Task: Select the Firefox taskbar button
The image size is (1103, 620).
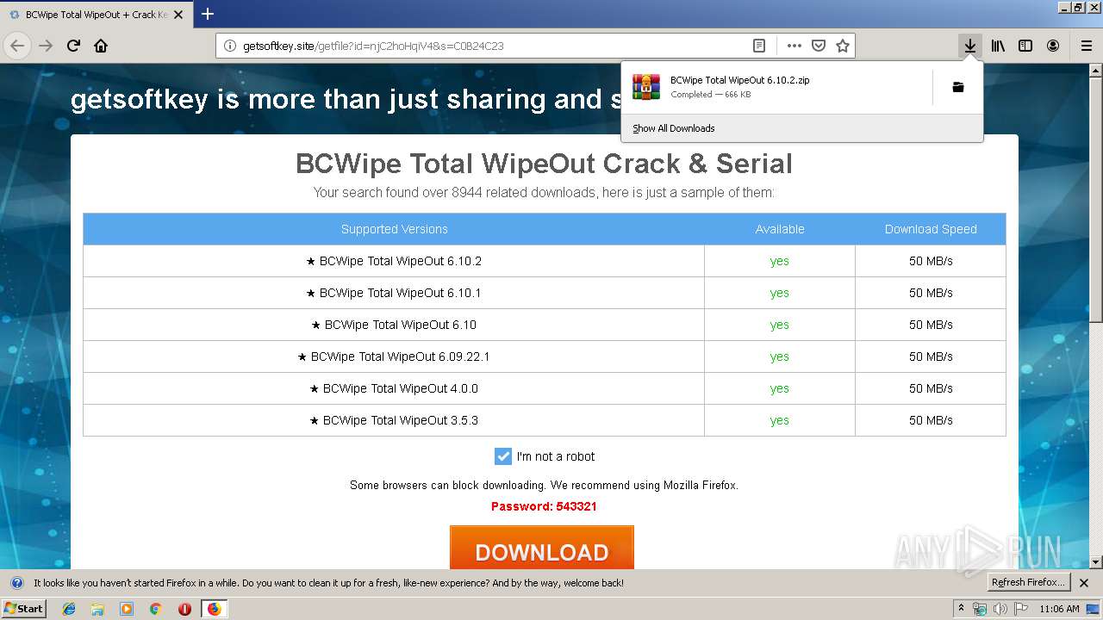Action: (214, 609)
